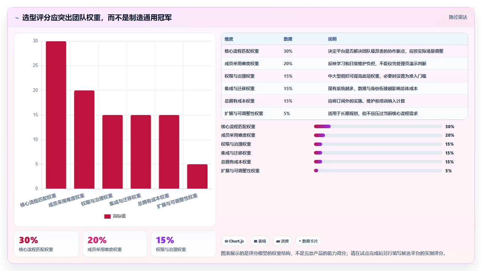The width and height of the screenshot is (482, 271).
Task: Click the 集成与迁移权重 chart bar
Action: pyautogui.click(x=141, y=152)
